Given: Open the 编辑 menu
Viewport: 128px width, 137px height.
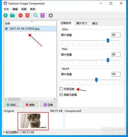Looking at the screenshot, I should click(15, 9).
